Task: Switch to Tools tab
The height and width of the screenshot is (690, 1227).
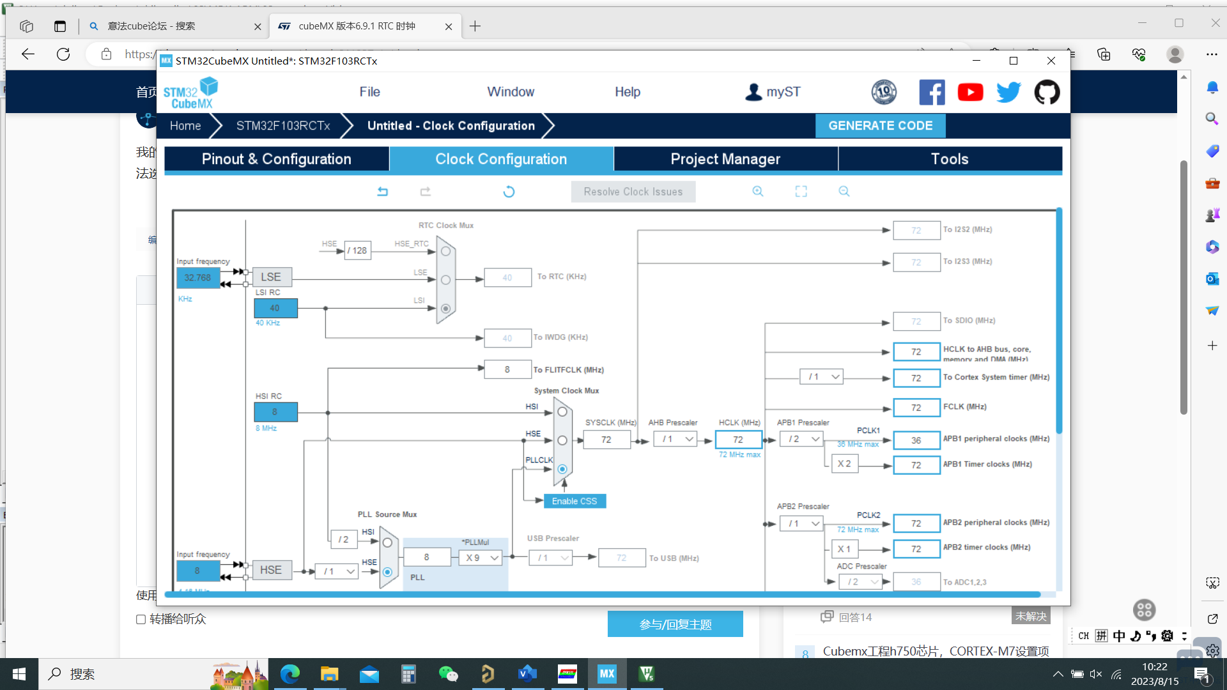Action: (x=950, y=159)
